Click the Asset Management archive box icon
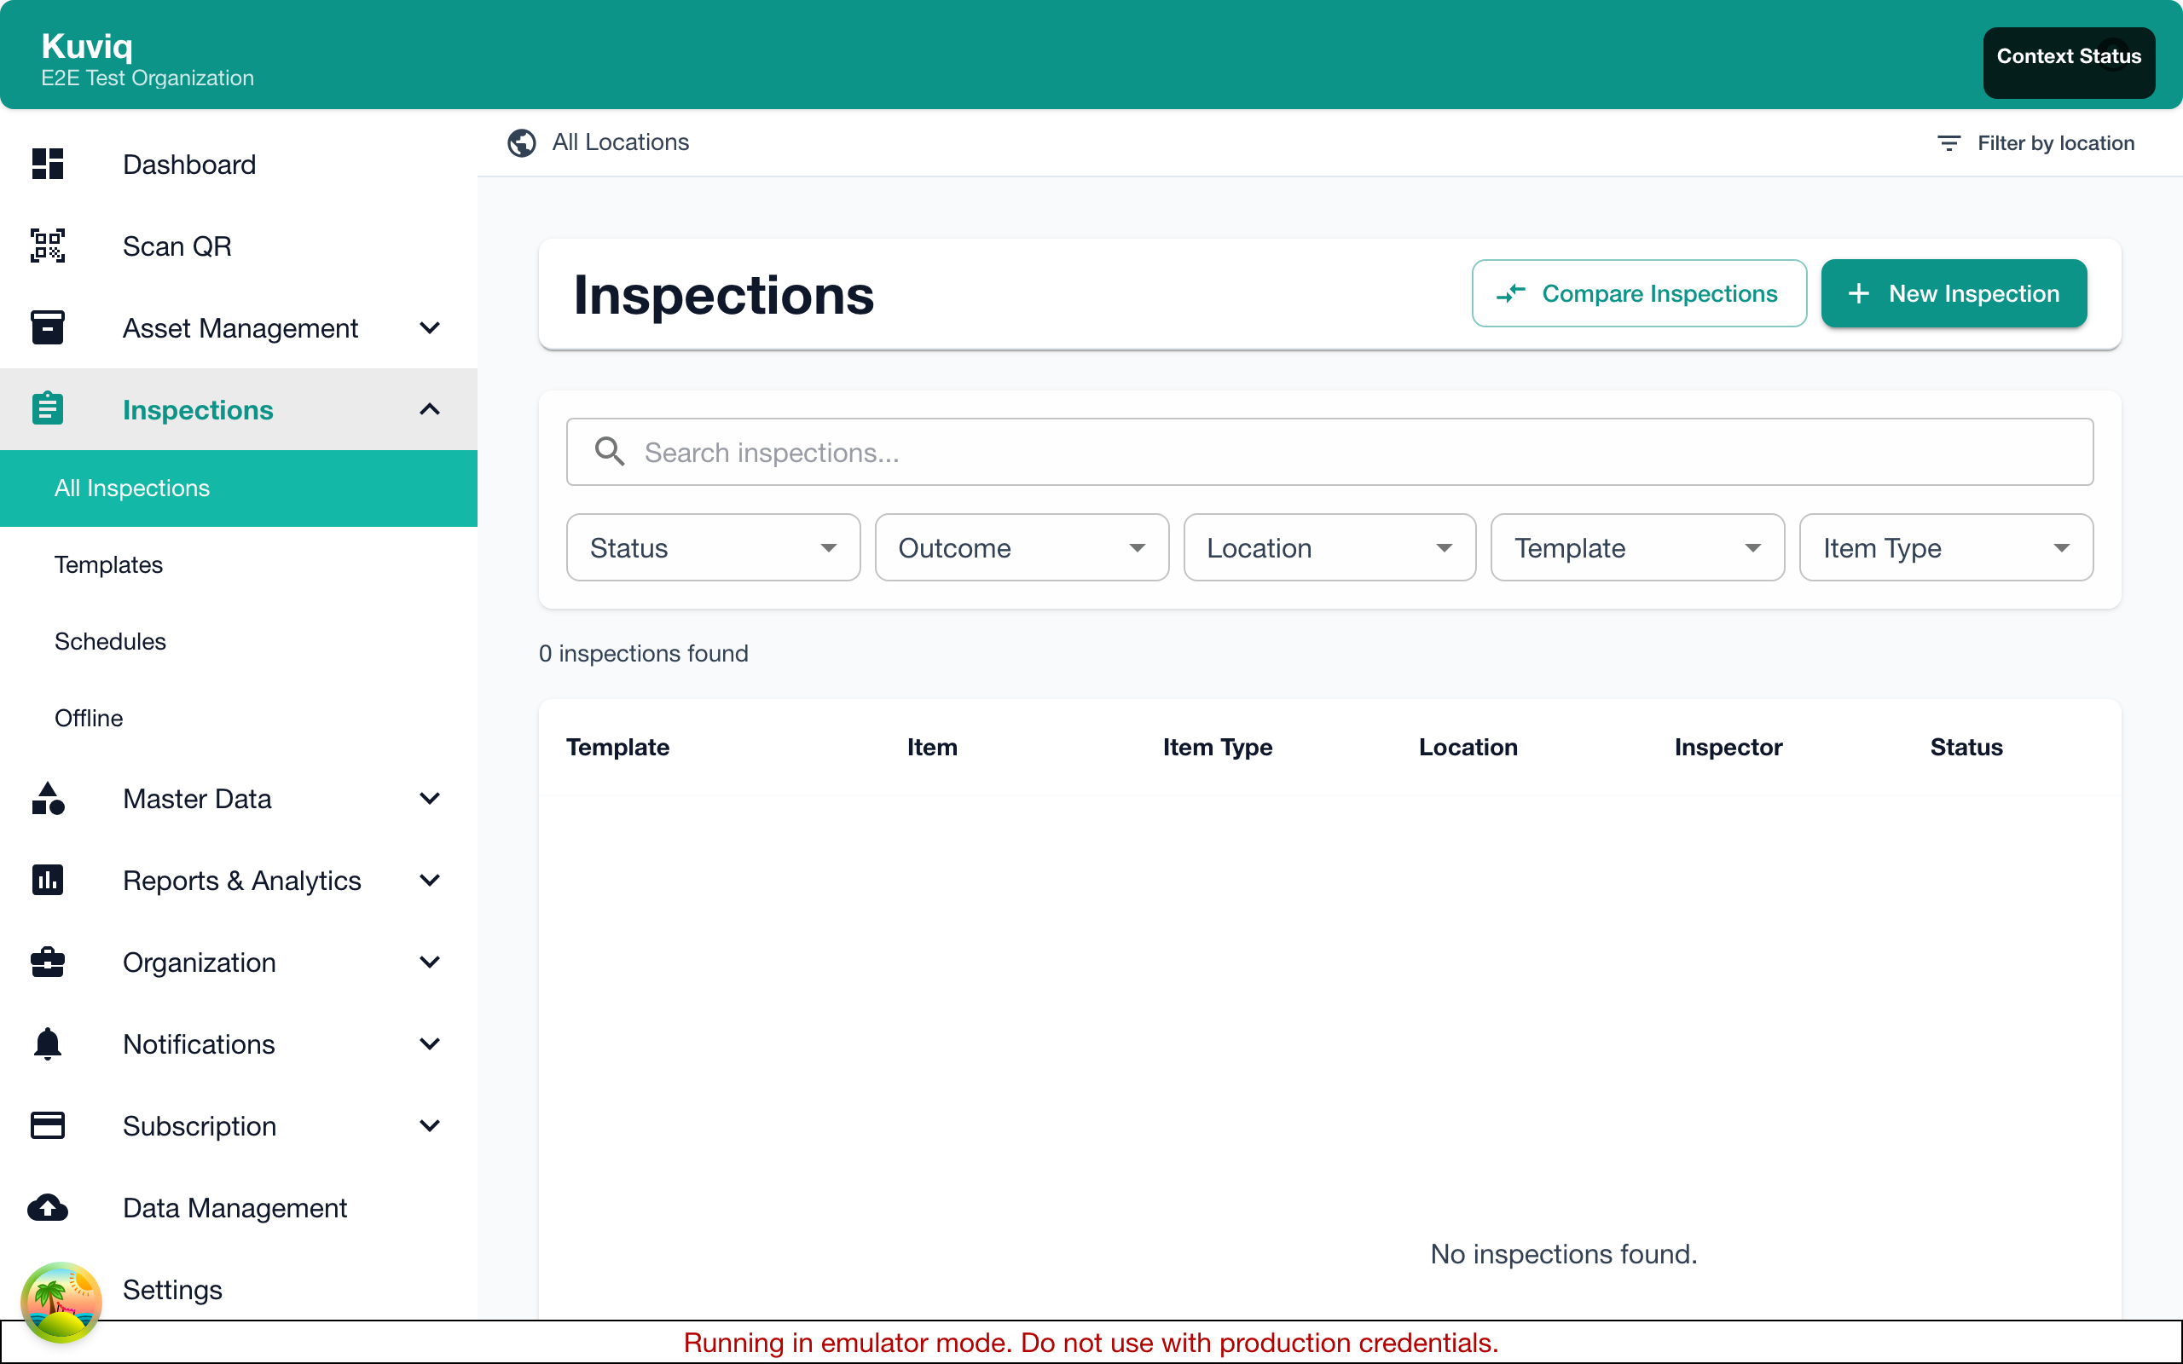2183x1364 pixels. click(48, 327)
